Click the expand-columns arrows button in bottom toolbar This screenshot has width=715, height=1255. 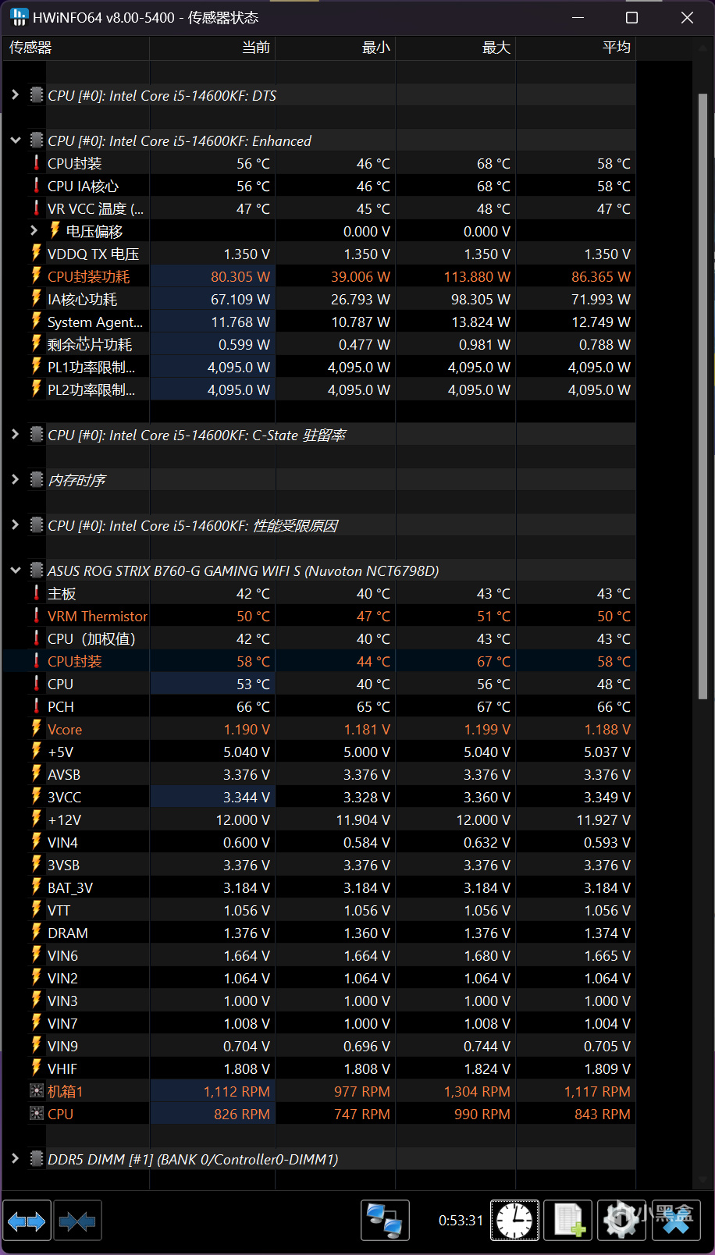point(27,1221)
